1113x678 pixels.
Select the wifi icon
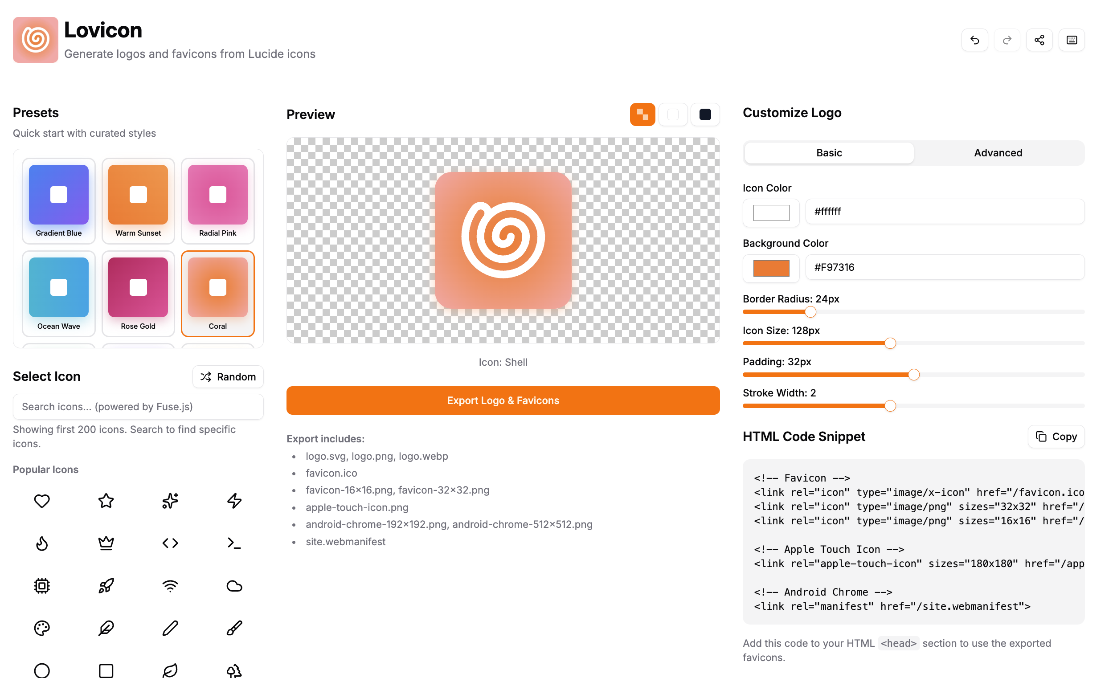[x=170, y=585]
